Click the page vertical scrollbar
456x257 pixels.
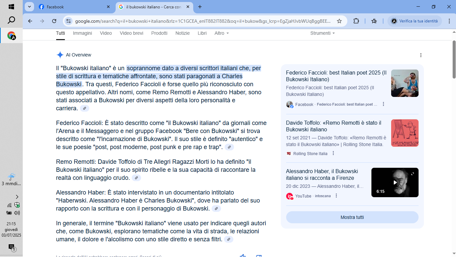click(x=454, y=59)
